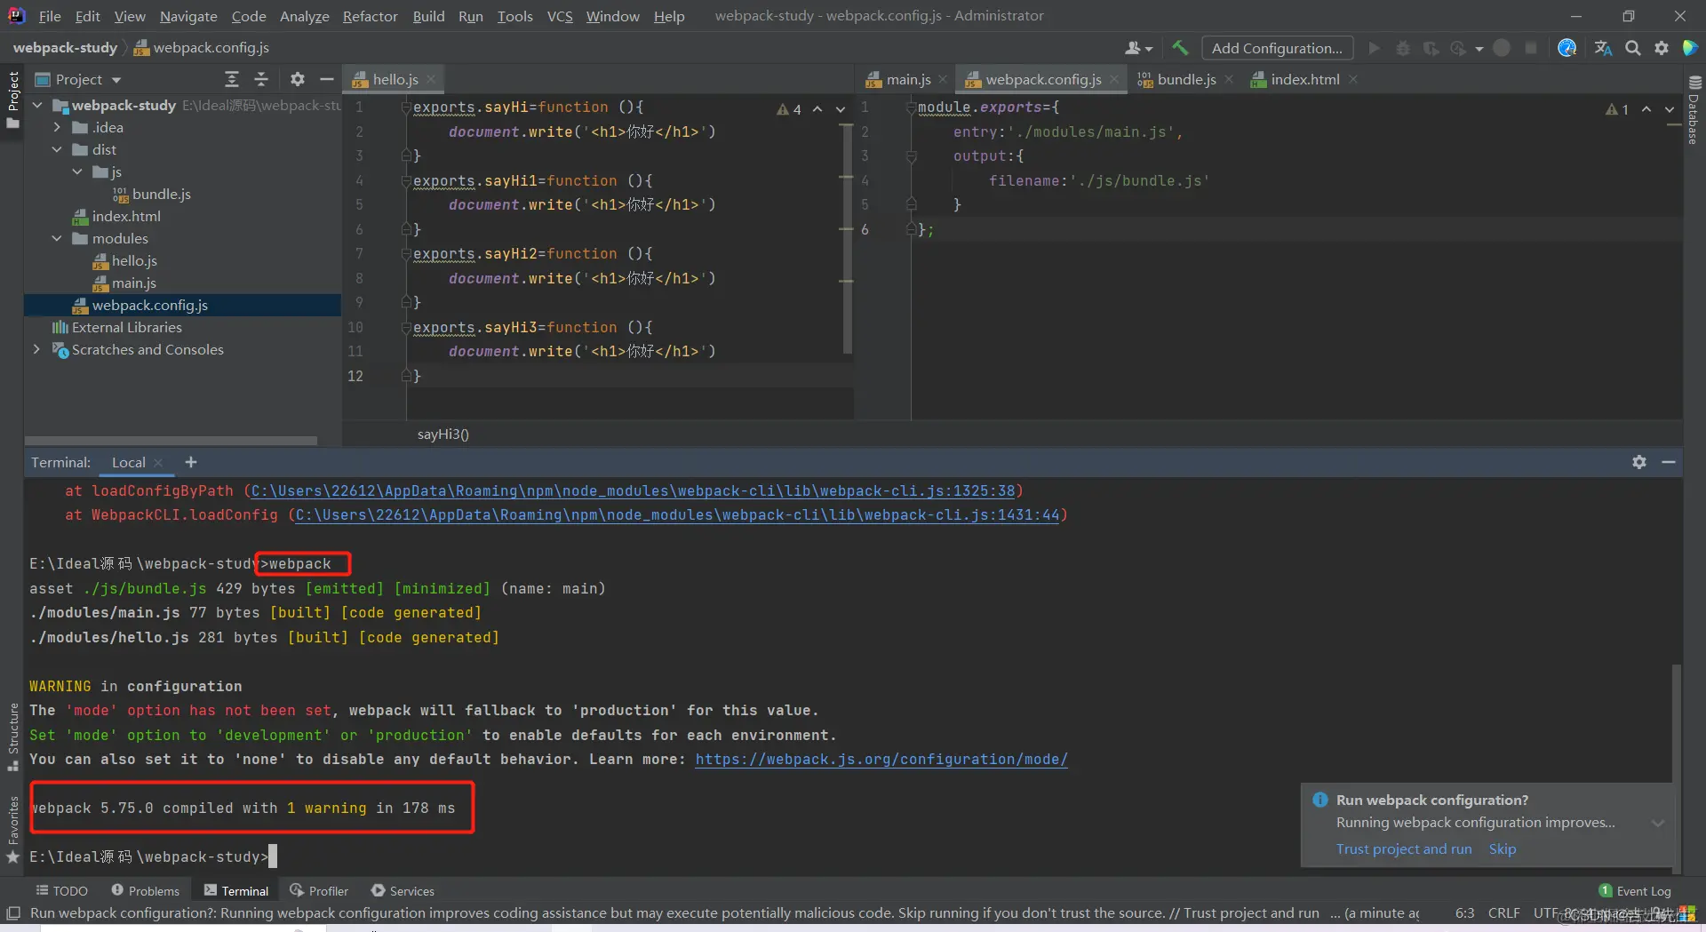The width and height of the screenshot is (1706, 932).
Task: Click the translate icon in toolbar
Action: tap(1603, 48)
